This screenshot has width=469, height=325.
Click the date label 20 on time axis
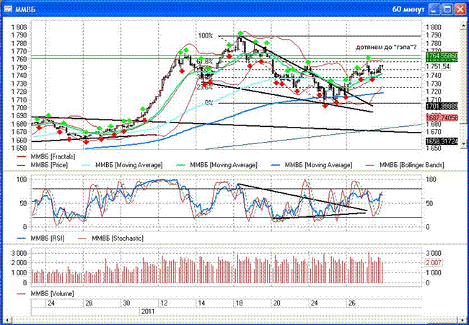276,303
